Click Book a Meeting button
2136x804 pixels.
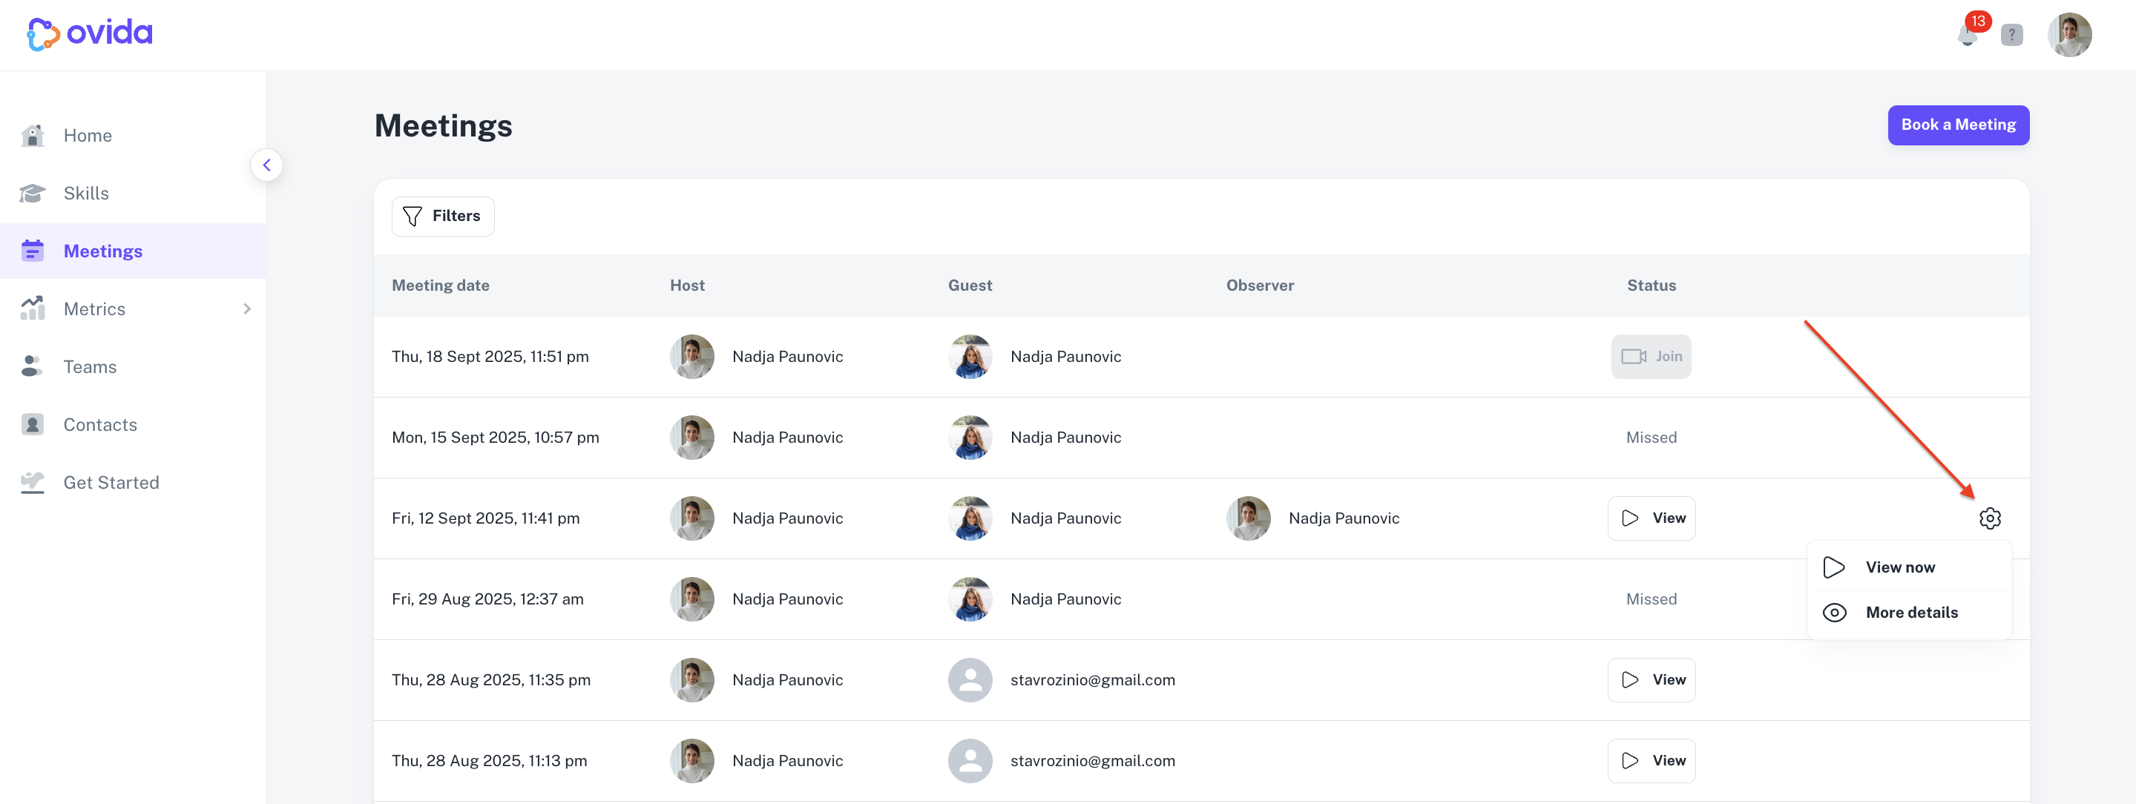1958,125
